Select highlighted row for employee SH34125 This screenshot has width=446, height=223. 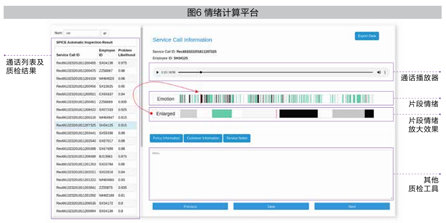pyautogui.click(x=96, y=125)
